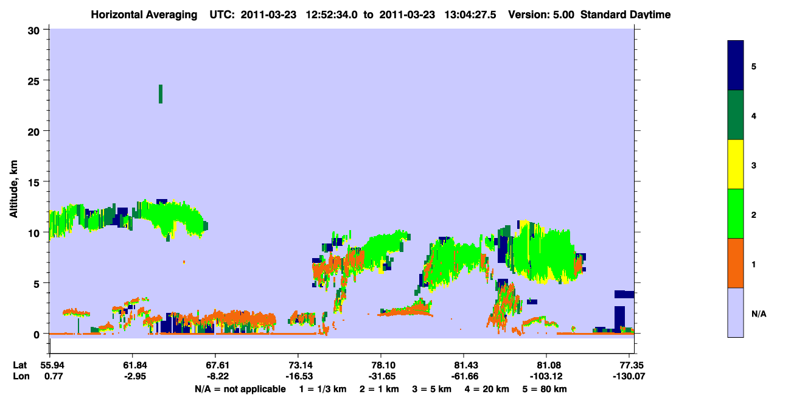The width and height of the screenshot is (791, 406).
Task: Click the dark blue colorbar segment labeled 5
Action: click(x=736, y=66)
